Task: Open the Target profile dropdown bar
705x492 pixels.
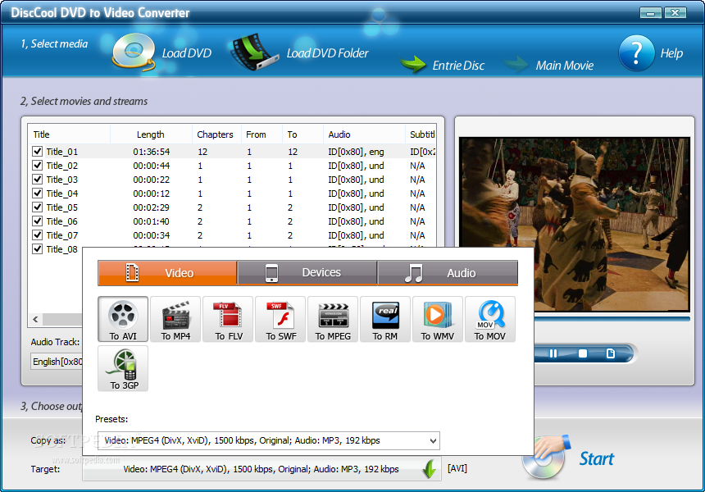Action: 262,469
